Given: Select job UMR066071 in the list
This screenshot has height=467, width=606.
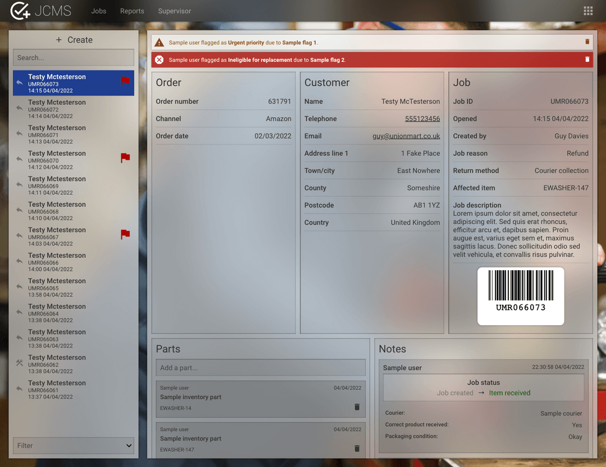Looking at the screenshot, I should click(x=74, y=134).
